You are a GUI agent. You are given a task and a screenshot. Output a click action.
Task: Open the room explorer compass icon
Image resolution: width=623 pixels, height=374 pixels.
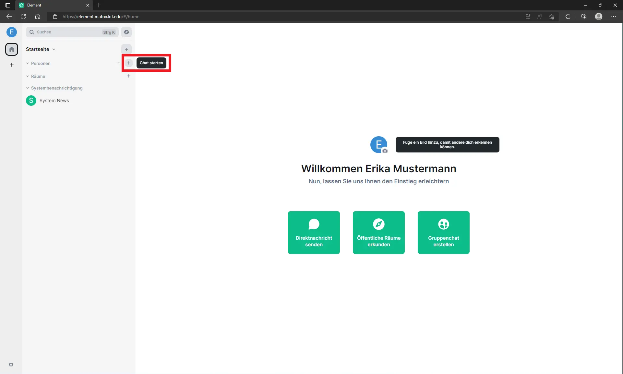tap(126, 32)
